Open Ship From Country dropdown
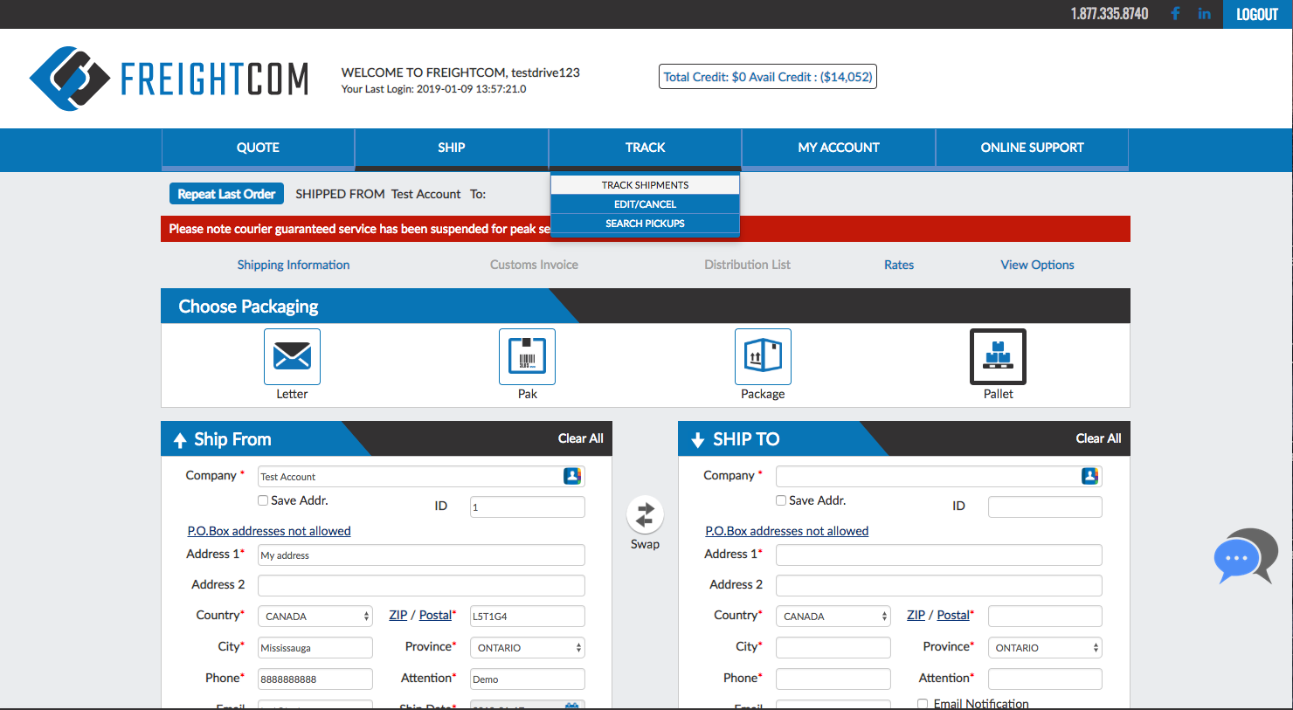The height and width of the screenshot is (710, 1293). (315, 617)
